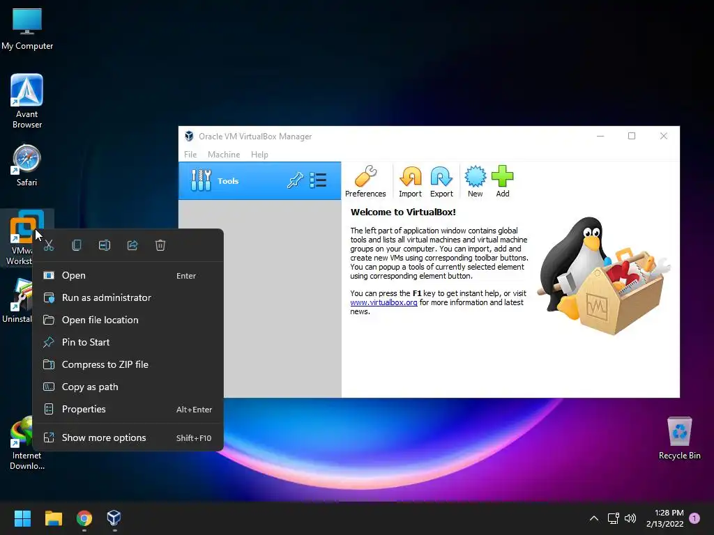Select the Tools entry in the left pane
Viewport: 714px width, 535px height.
point(259,180)
